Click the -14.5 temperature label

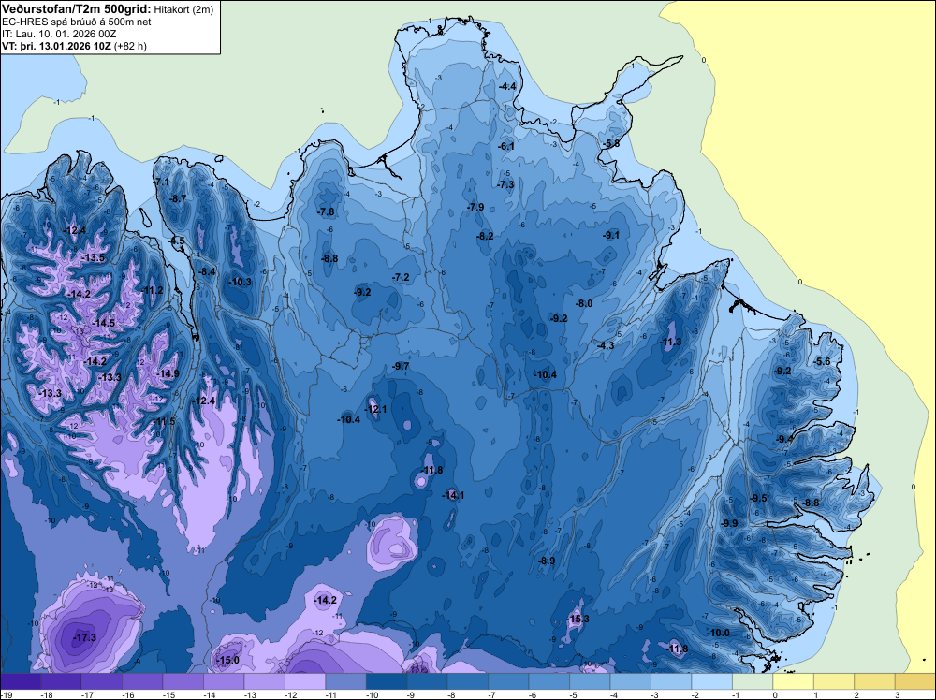tap(103, 323)
